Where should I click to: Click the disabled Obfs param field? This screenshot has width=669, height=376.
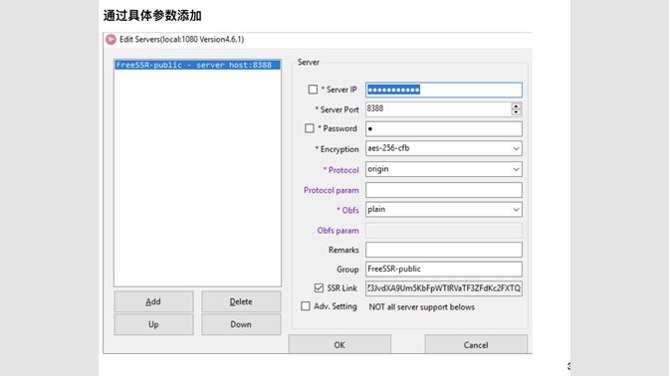(444, 230)
